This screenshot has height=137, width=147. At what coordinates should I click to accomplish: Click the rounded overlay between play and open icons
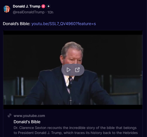pos(73,70)
